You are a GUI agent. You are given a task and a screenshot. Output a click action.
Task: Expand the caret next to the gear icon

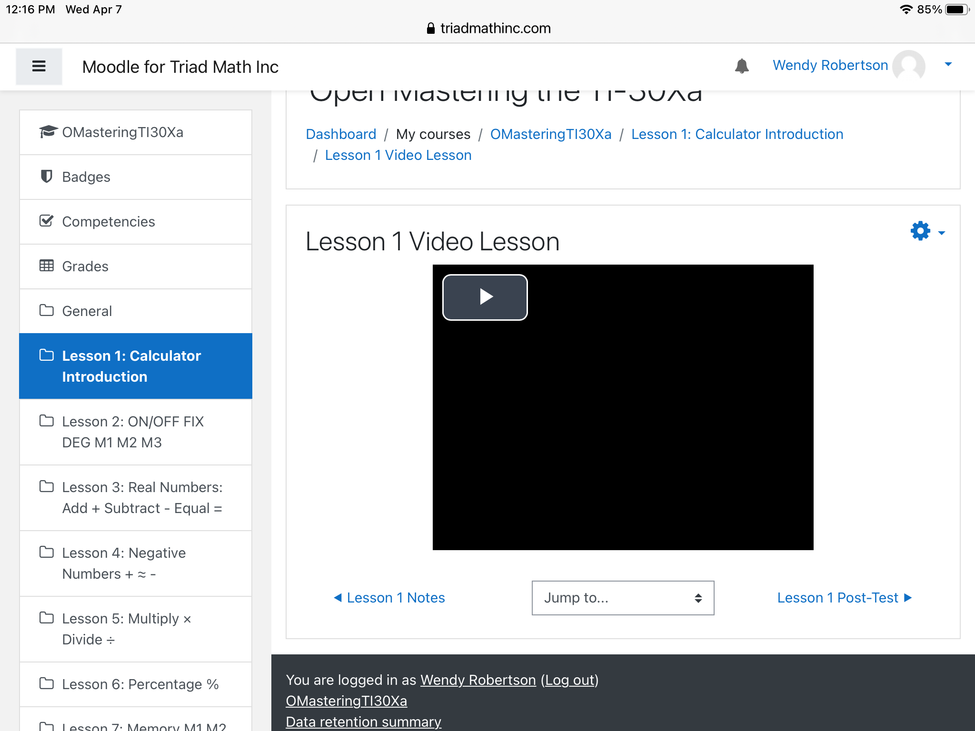[x=941, y=233]
